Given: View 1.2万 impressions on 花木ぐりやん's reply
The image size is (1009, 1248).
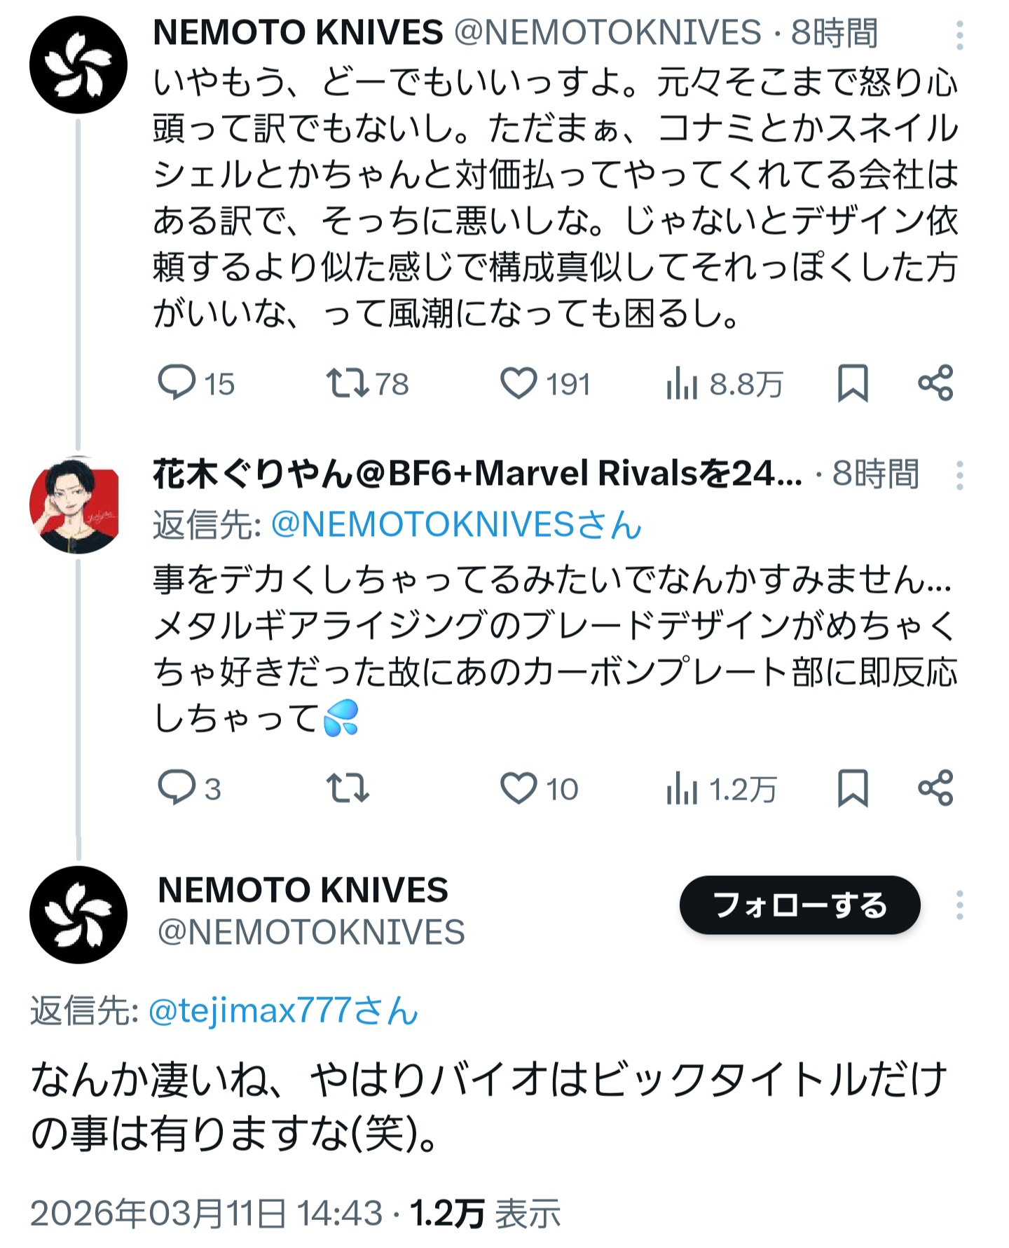Looking at the screenshot, I should point(682,789).
